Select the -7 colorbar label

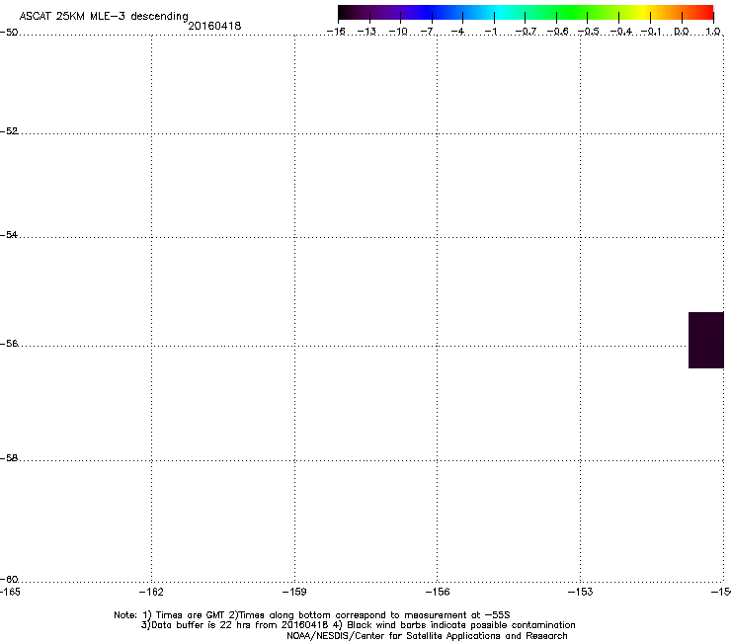pos(427,32)
